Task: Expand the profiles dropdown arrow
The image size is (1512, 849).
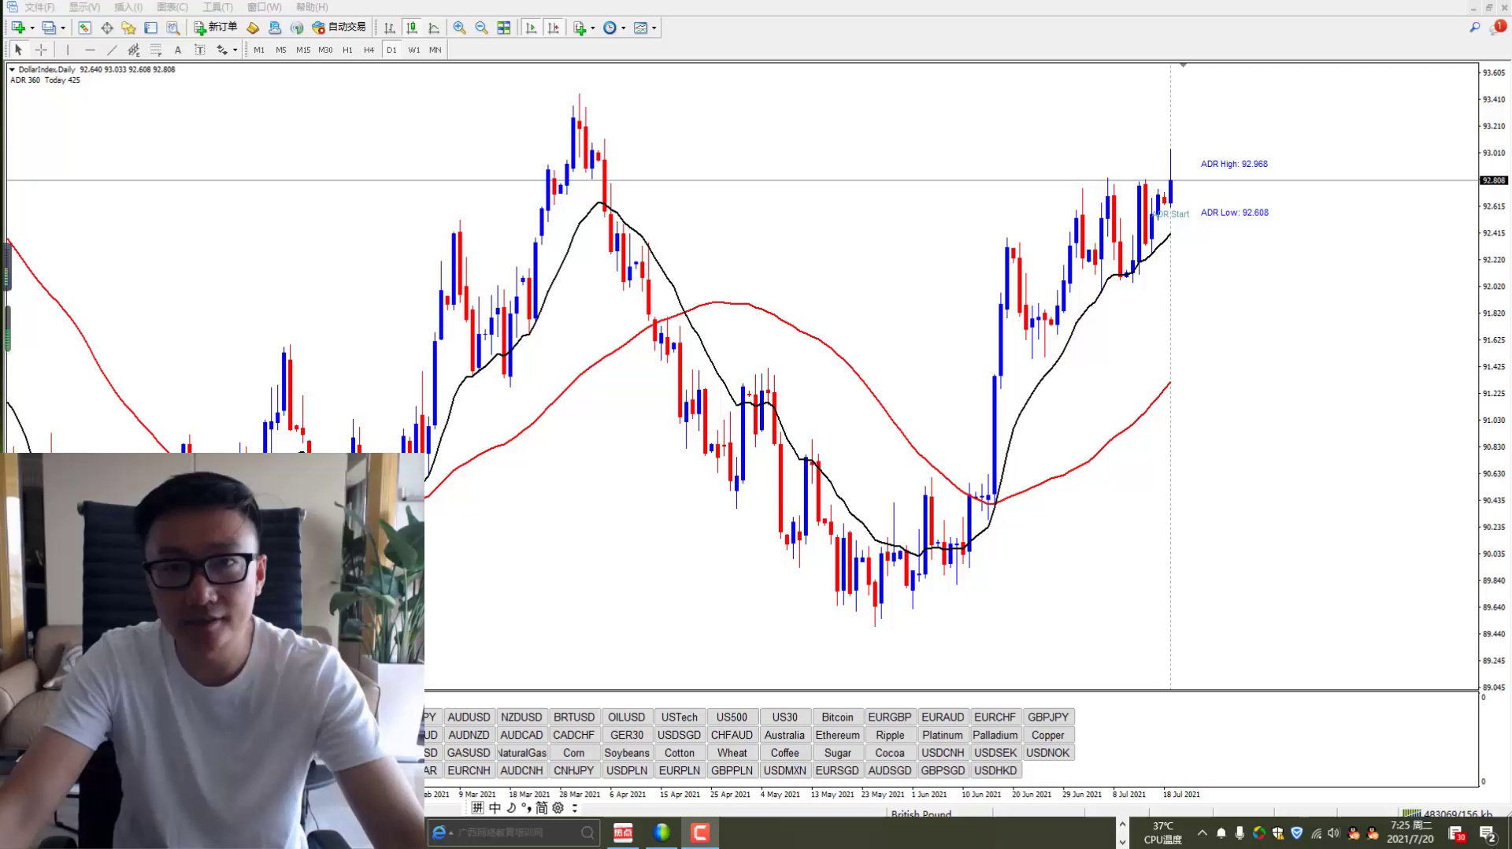Action: coord(63,28)
